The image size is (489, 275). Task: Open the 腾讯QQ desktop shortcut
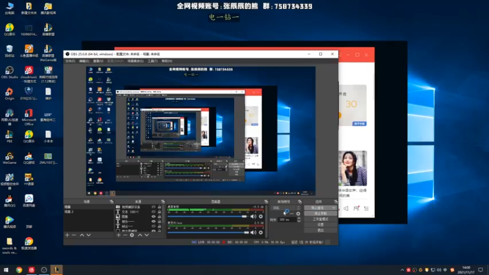pos(9,201)
